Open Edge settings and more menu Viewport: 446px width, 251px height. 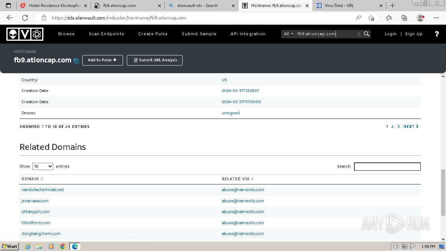(436, 18)
